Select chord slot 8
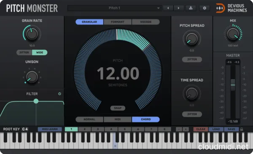The image size is (253, 154). [164, 129]
